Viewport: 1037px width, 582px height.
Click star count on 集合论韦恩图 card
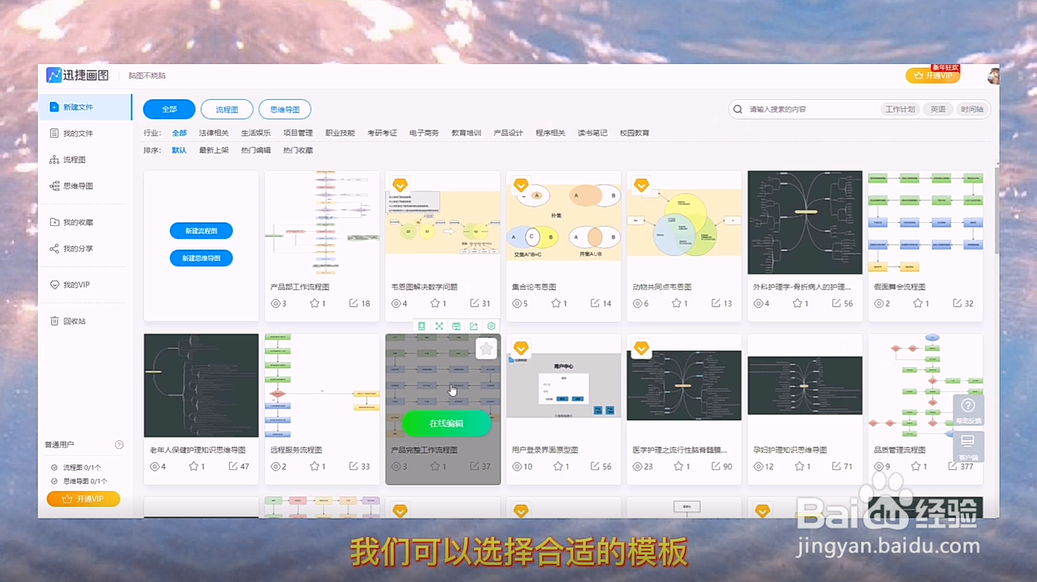tap(559, 303)
